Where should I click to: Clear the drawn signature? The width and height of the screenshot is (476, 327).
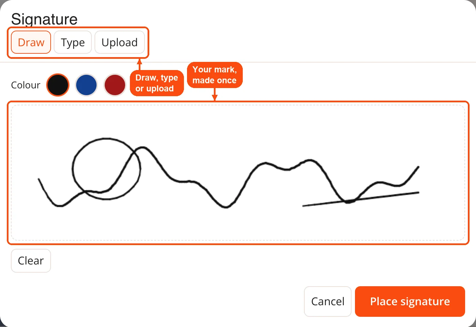click(x=31, y=261)
